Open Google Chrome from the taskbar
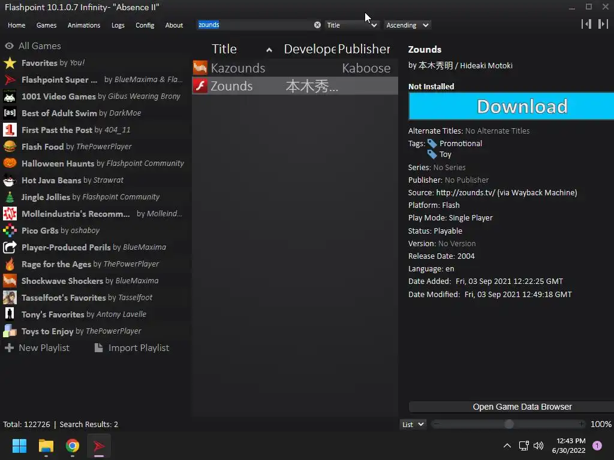The height and width of the screenshot is (460, 614). [x=73, y=446]
